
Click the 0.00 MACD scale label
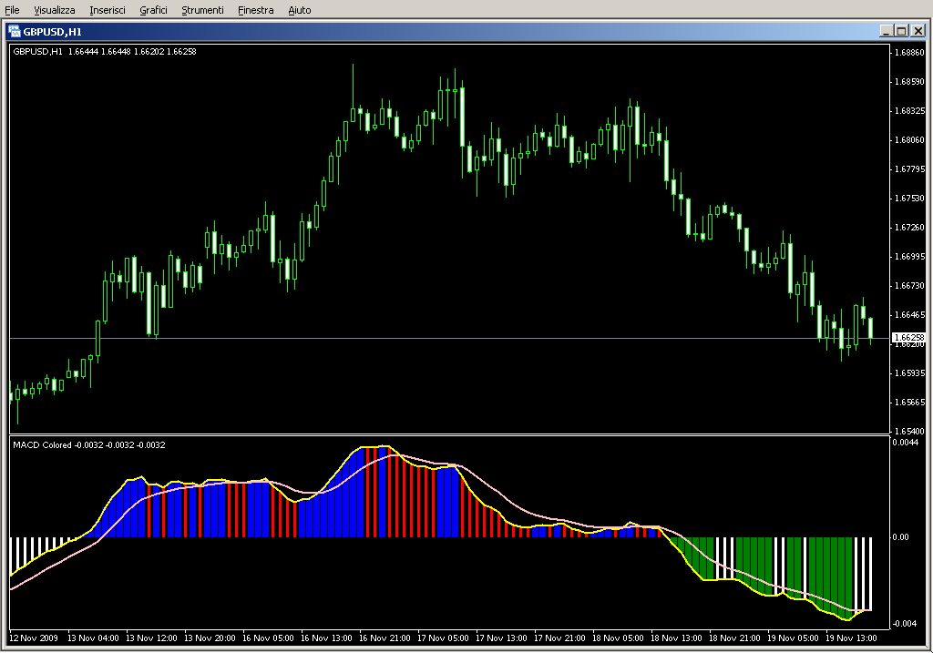pos(901,537)
